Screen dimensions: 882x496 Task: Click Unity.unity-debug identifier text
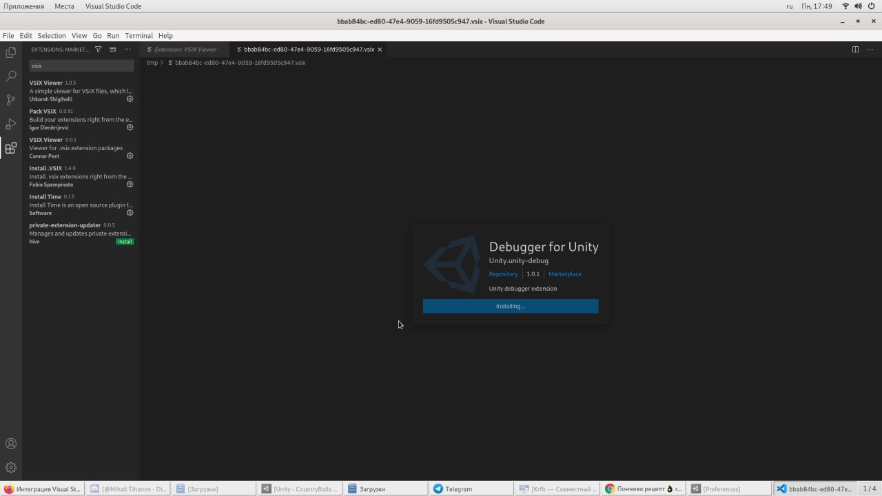519,260
